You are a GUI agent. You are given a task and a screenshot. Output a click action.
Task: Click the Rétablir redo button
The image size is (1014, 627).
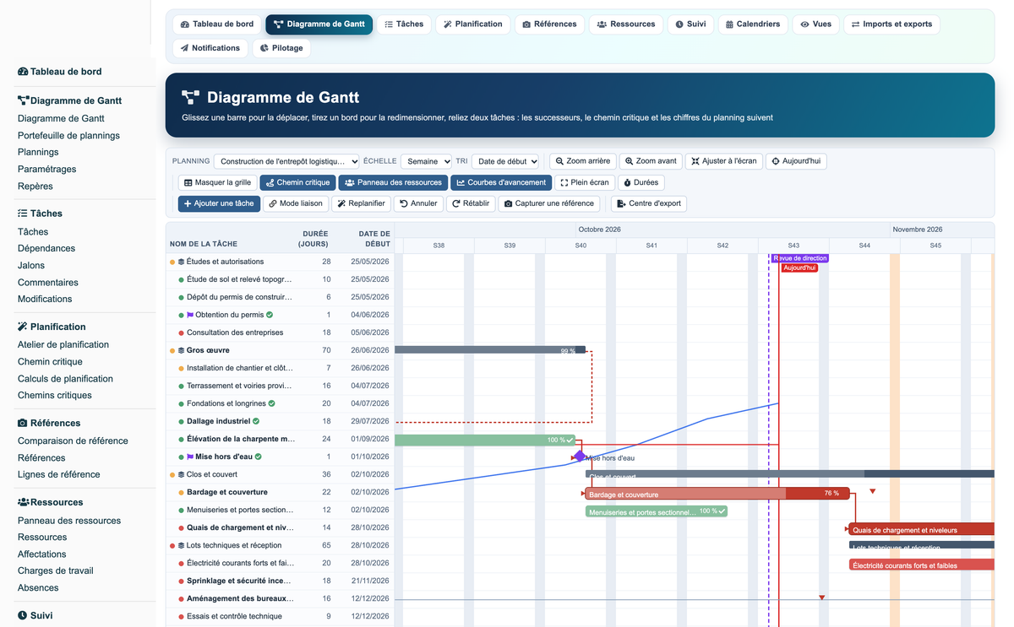click(x=471, y=203)
